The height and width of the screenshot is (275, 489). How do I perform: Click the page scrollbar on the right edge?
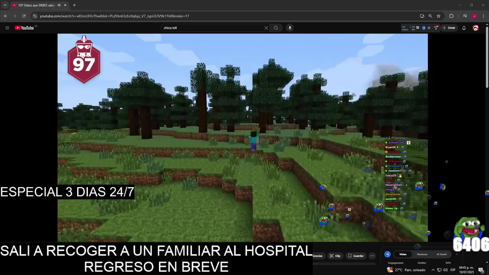(x=487, y=57)
